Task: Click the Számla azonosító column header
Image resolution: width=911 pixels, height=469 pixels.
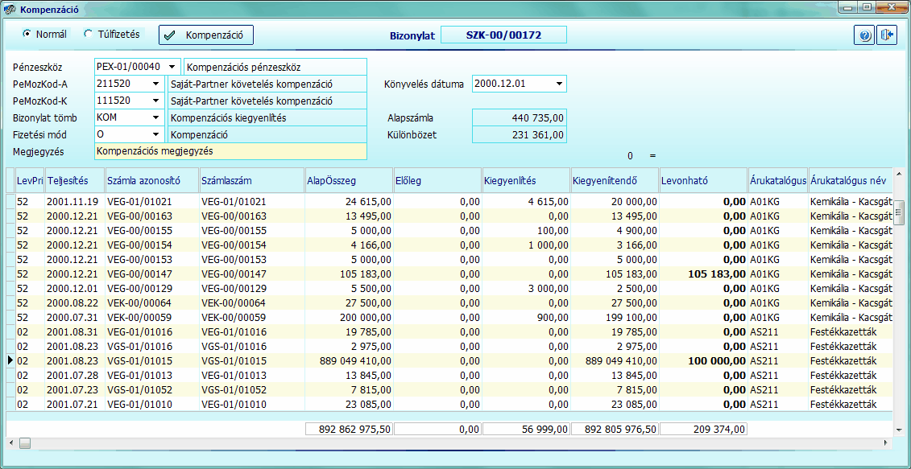Action: [x=152, y=180]
